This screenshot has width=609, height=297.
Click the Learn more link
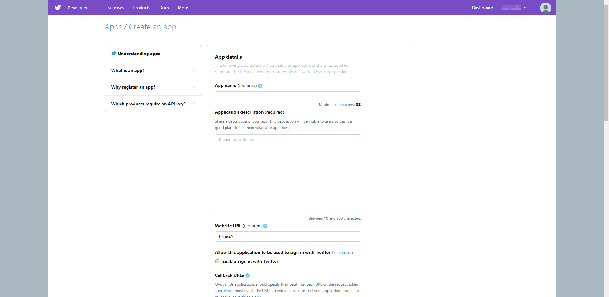coord(343,252)
